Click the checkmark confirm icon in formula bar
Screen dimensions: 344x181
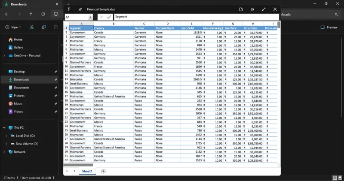109,17
